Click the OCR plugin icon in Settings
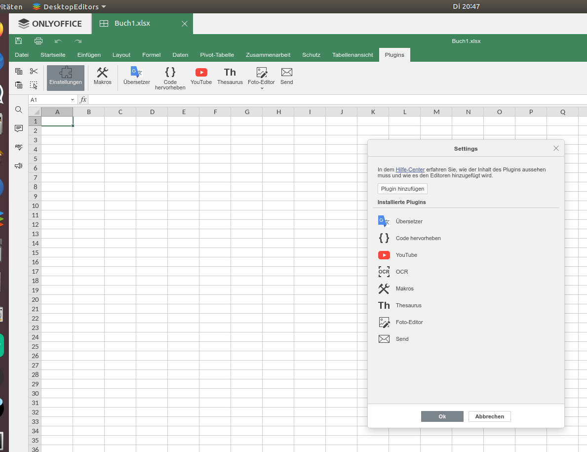 (384, 271)
